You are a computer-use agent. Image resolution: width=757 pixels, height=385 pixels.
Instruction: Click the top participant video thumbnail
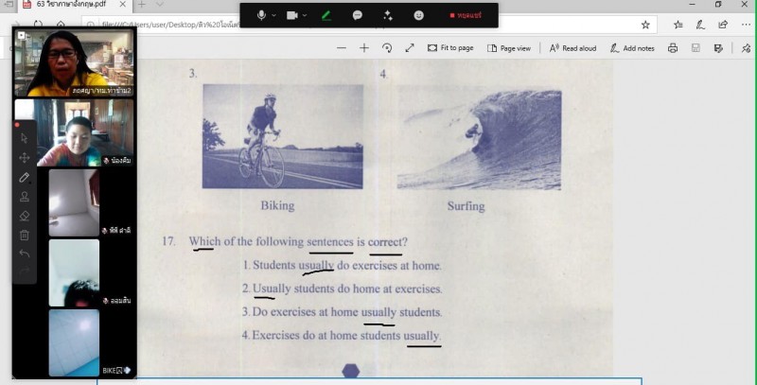click(75, 62)
